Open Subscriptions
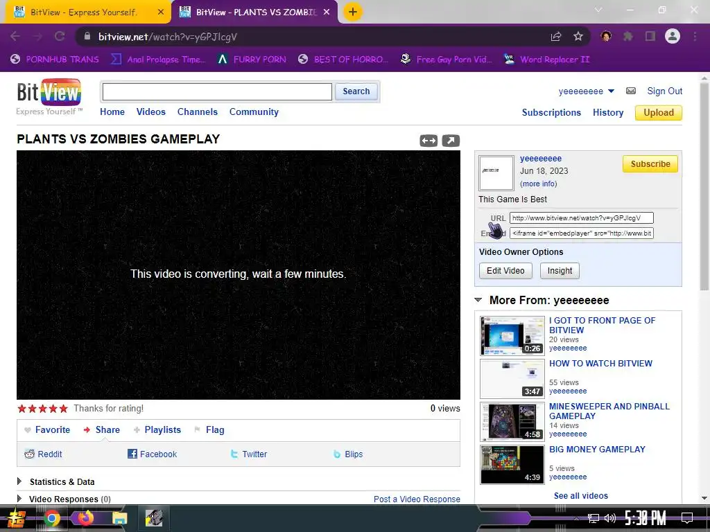The width and height of the screenshot is (710, 532). [551, 113]
